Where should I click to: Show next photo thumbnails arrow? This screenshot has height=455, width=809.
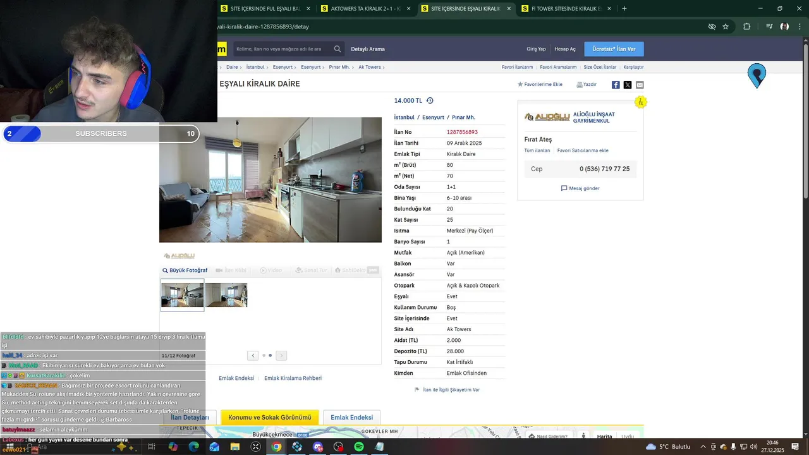click(x=281, y=355)
